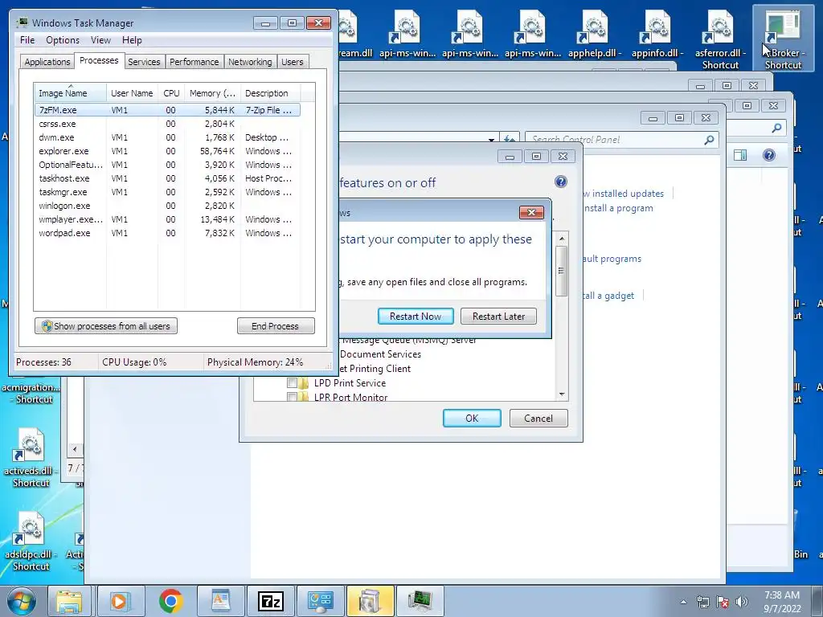Click the Task Manager title bar icon
Viewport: 823px width, 617px height.
(x=23, y=22)
